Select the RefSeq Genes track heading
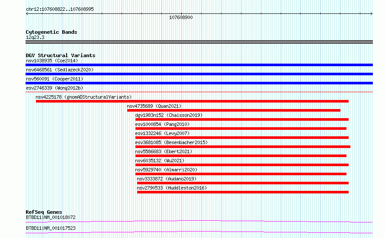The height and width of the screenshot is (238, 385). click(x=44, y=212)
